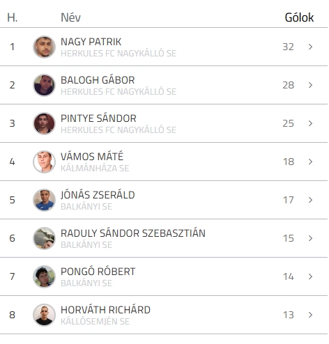Open the chevron in Pintye Sándor's row
This screenshot has height=344, width=329.
click(x=310, y=123)
